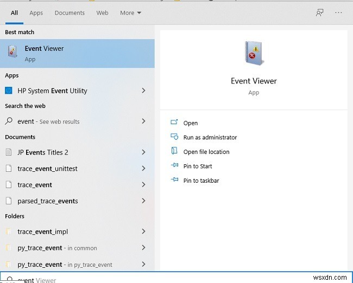
Task: Open the trace_event document
Action: pos(77,184)
